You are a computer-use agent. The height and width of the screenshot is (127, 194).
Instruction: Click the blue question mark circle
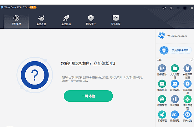35,75
